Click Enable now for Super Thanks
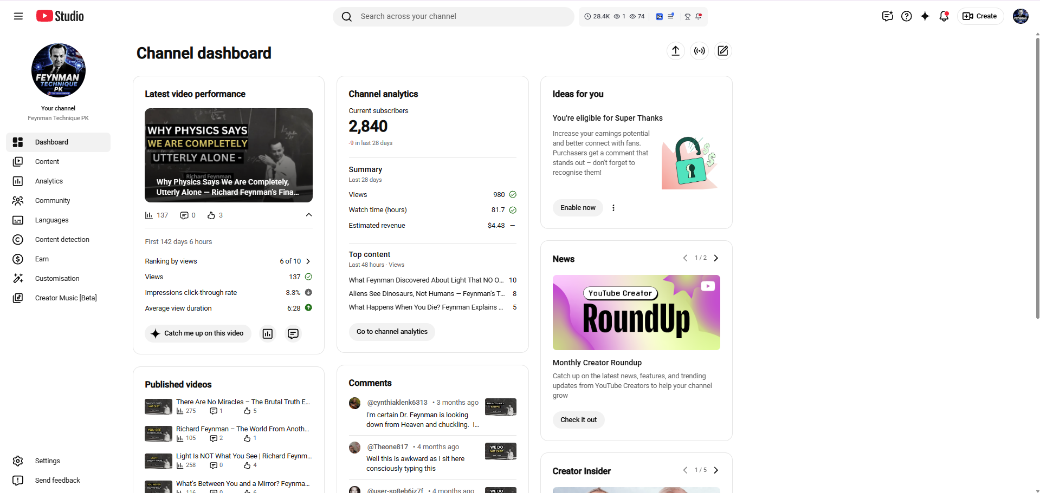The height and width of the screenshot is (493, 1040). click(578, 208)
